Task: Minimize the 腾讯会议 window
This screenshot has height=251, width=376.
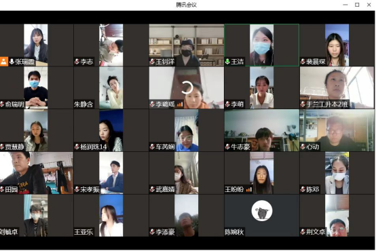Action: point(345,5)
